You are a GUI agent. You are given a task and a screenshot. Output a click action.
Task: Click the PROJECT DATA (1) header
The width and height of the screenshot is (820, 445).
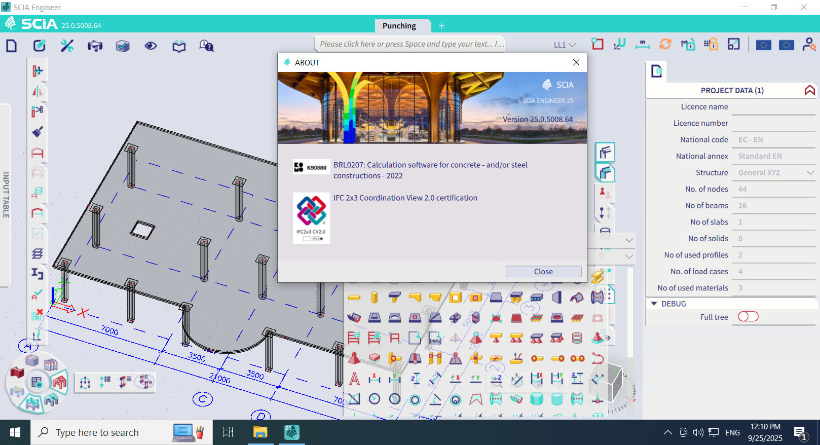(732, 90)
